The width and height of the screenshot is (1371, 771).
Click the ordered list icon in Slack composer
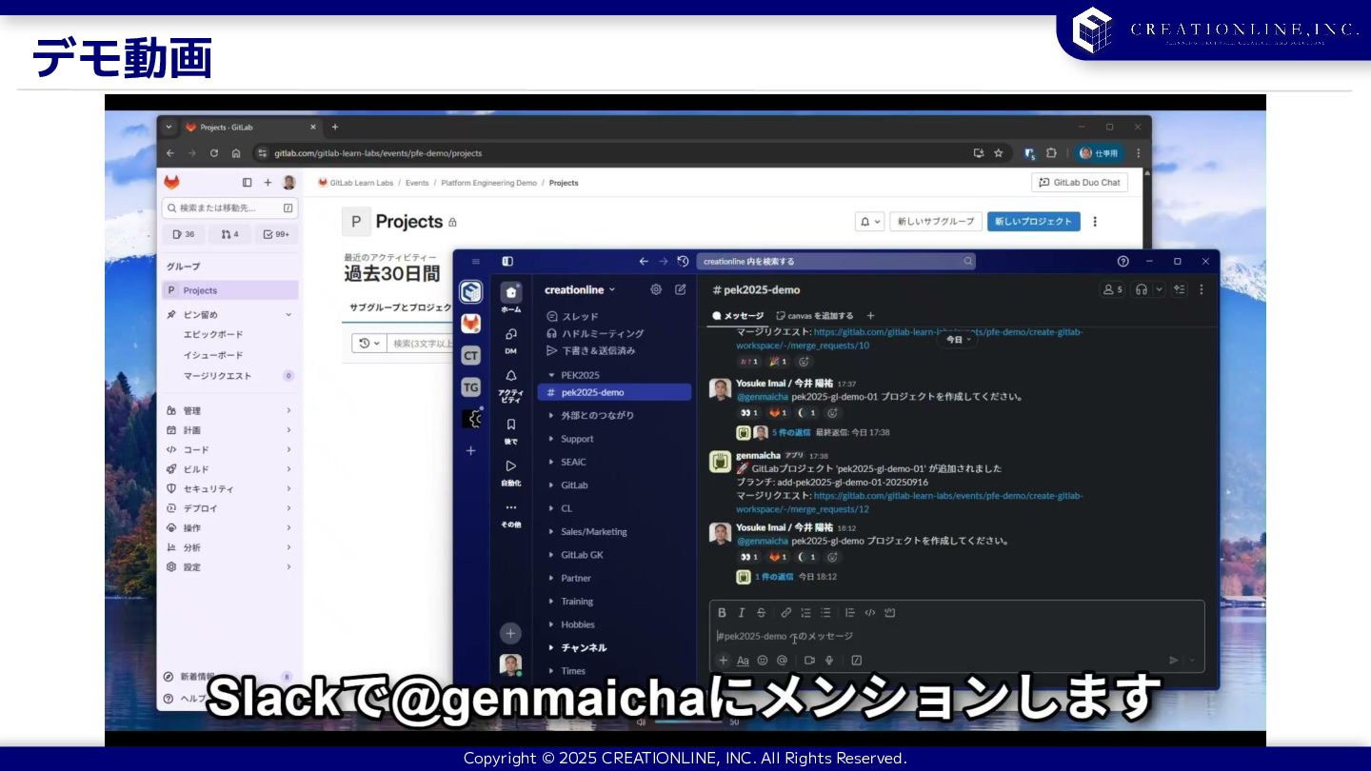pos(805,613)
